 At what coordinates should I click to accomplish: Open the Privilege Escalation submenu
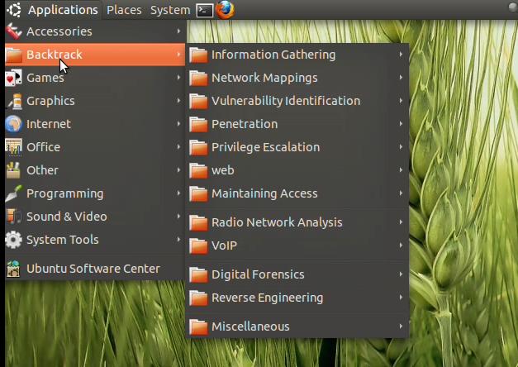pos(297,147)
